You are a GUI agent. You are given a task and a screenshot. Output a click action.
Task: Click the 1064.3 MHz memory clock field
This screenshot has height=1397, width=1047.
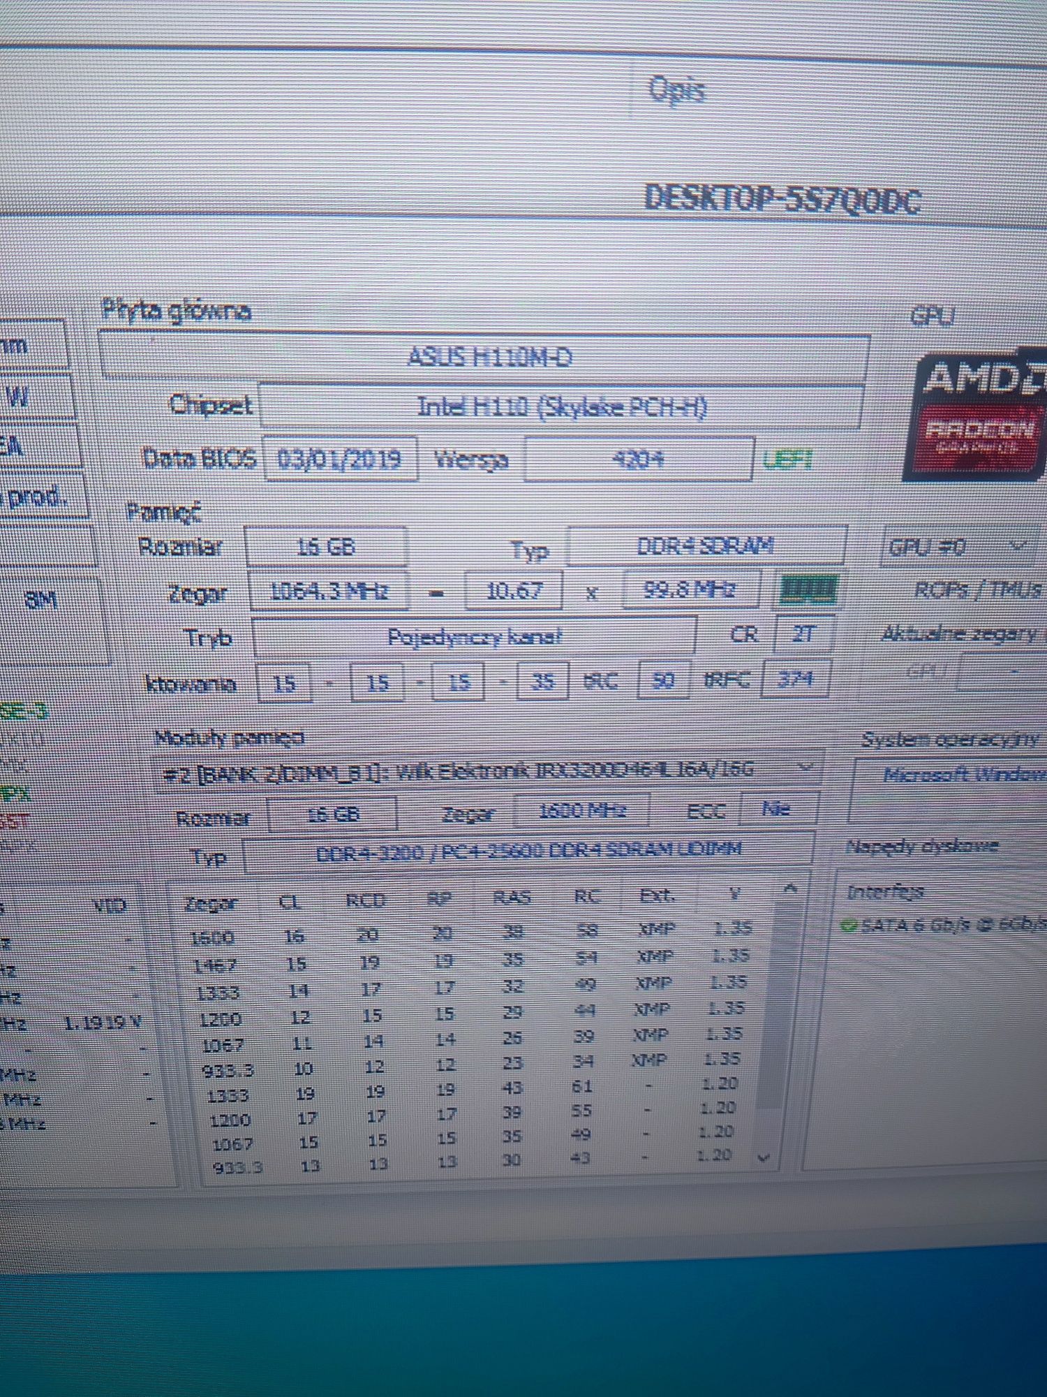click(x=329, y=591)
